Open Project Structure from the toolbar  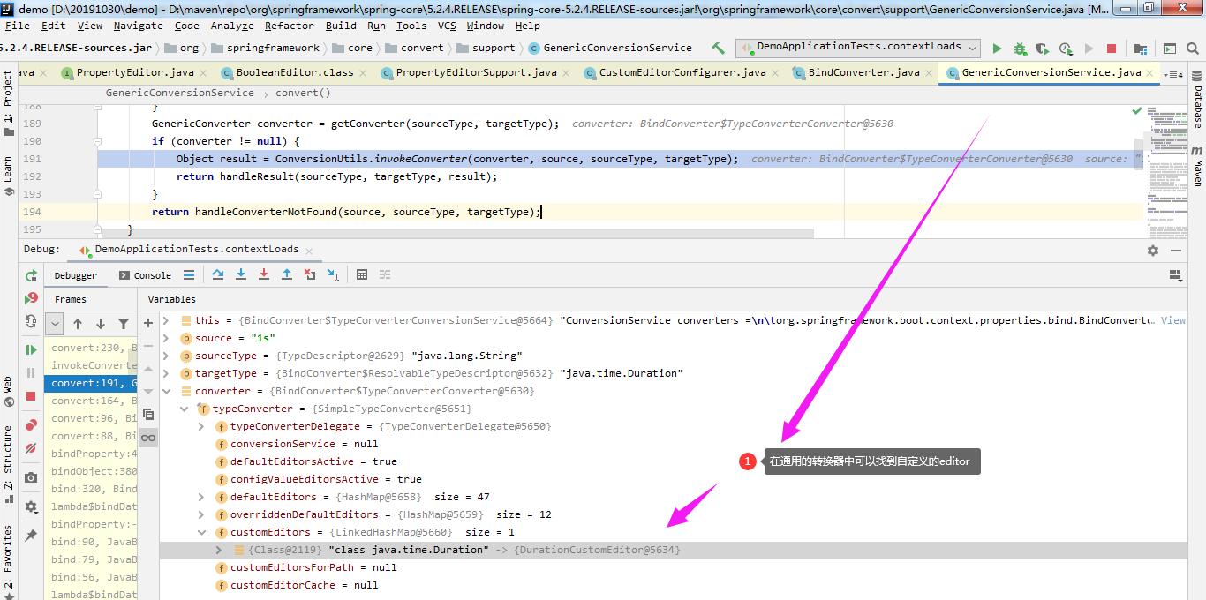click(x=1141, y=49)
